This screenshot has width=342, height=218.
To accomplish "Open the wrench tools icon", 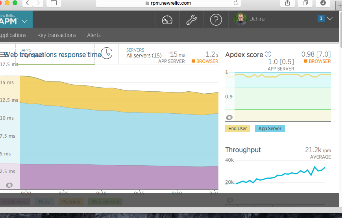I will tap(192, 20).
